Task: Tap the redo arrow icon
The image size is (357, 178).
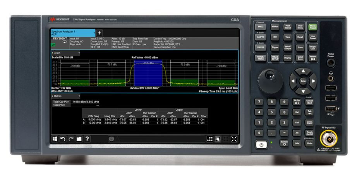Action: pos(71,139)
